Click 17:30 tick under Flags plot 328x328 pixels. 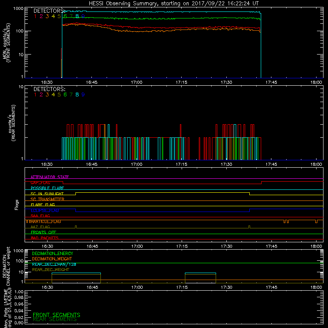tap(227, 246)
